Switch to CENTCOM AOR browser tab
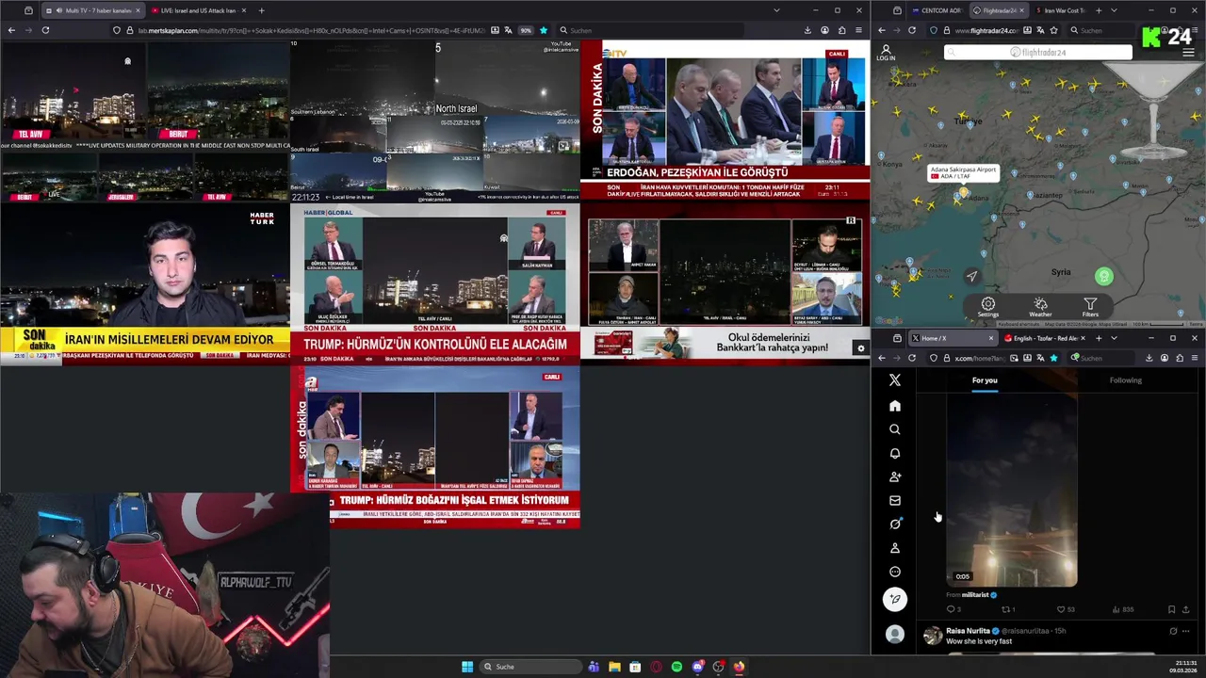1206x678 pixels. (x=936, y=10)
